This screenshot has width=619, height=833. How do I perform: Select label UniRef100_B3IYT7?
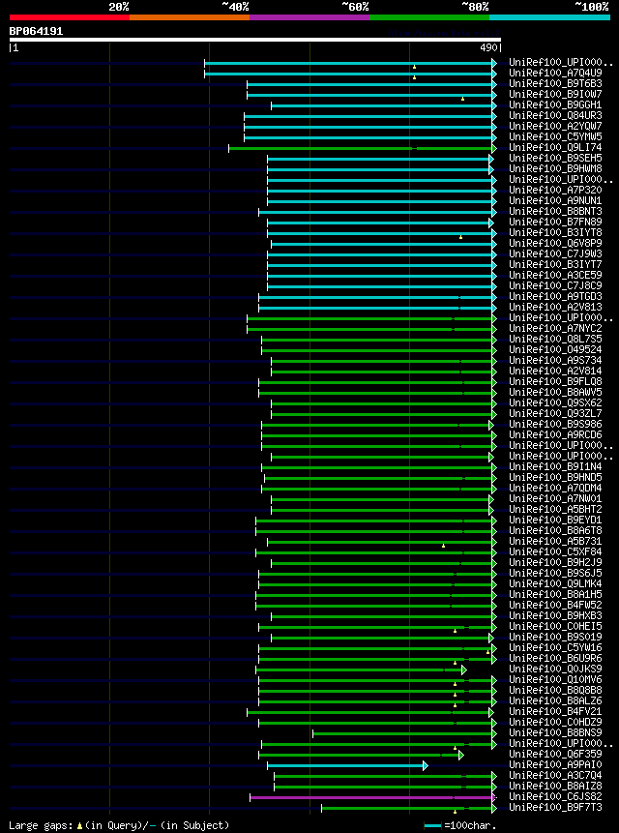coord(555,264)
